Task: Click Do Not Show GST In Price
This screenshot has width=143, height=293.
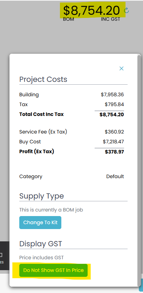Action: (53, 270)
